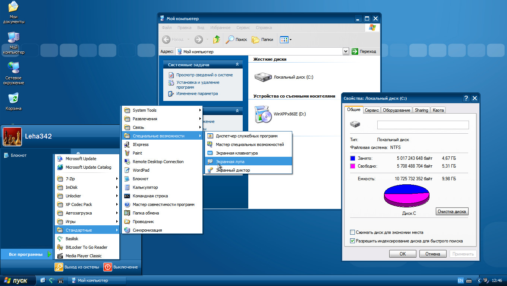The image size is (507, 286).
Task: Launch Remote Desktop Connection
Action: [x=162, y=162]
